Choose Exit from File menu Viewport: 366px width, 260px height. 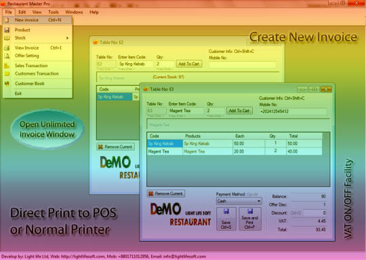[37, 93]
